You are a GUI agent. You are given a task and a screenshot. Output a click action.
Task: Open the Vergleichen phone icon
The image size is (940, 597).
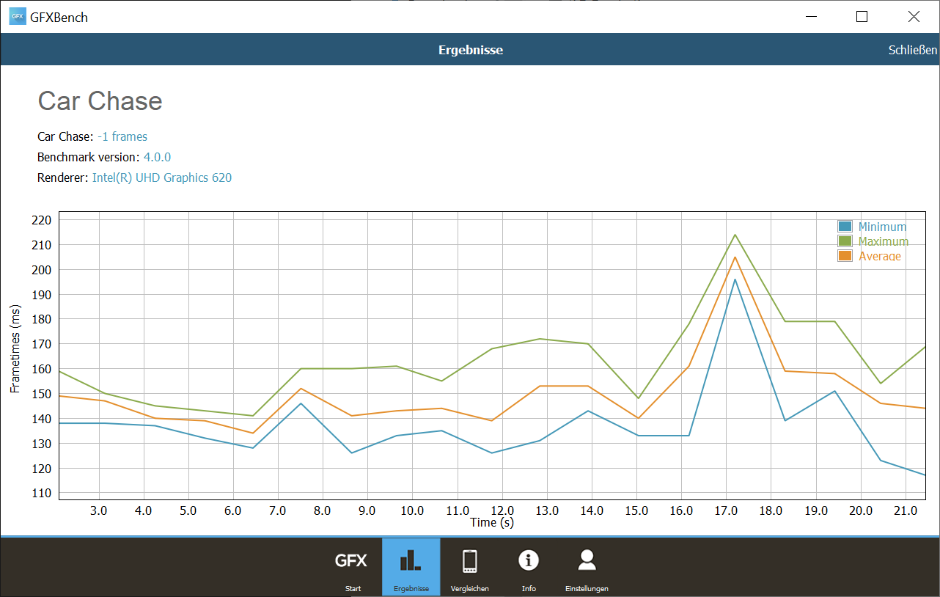pyautogui.click(x=470, y=562)
